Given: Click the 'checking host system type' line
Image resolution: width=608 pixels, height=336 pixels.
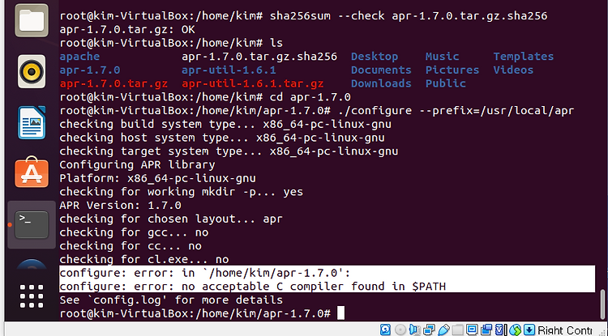Looking at the screenshot, I should (x=222, y=138).
